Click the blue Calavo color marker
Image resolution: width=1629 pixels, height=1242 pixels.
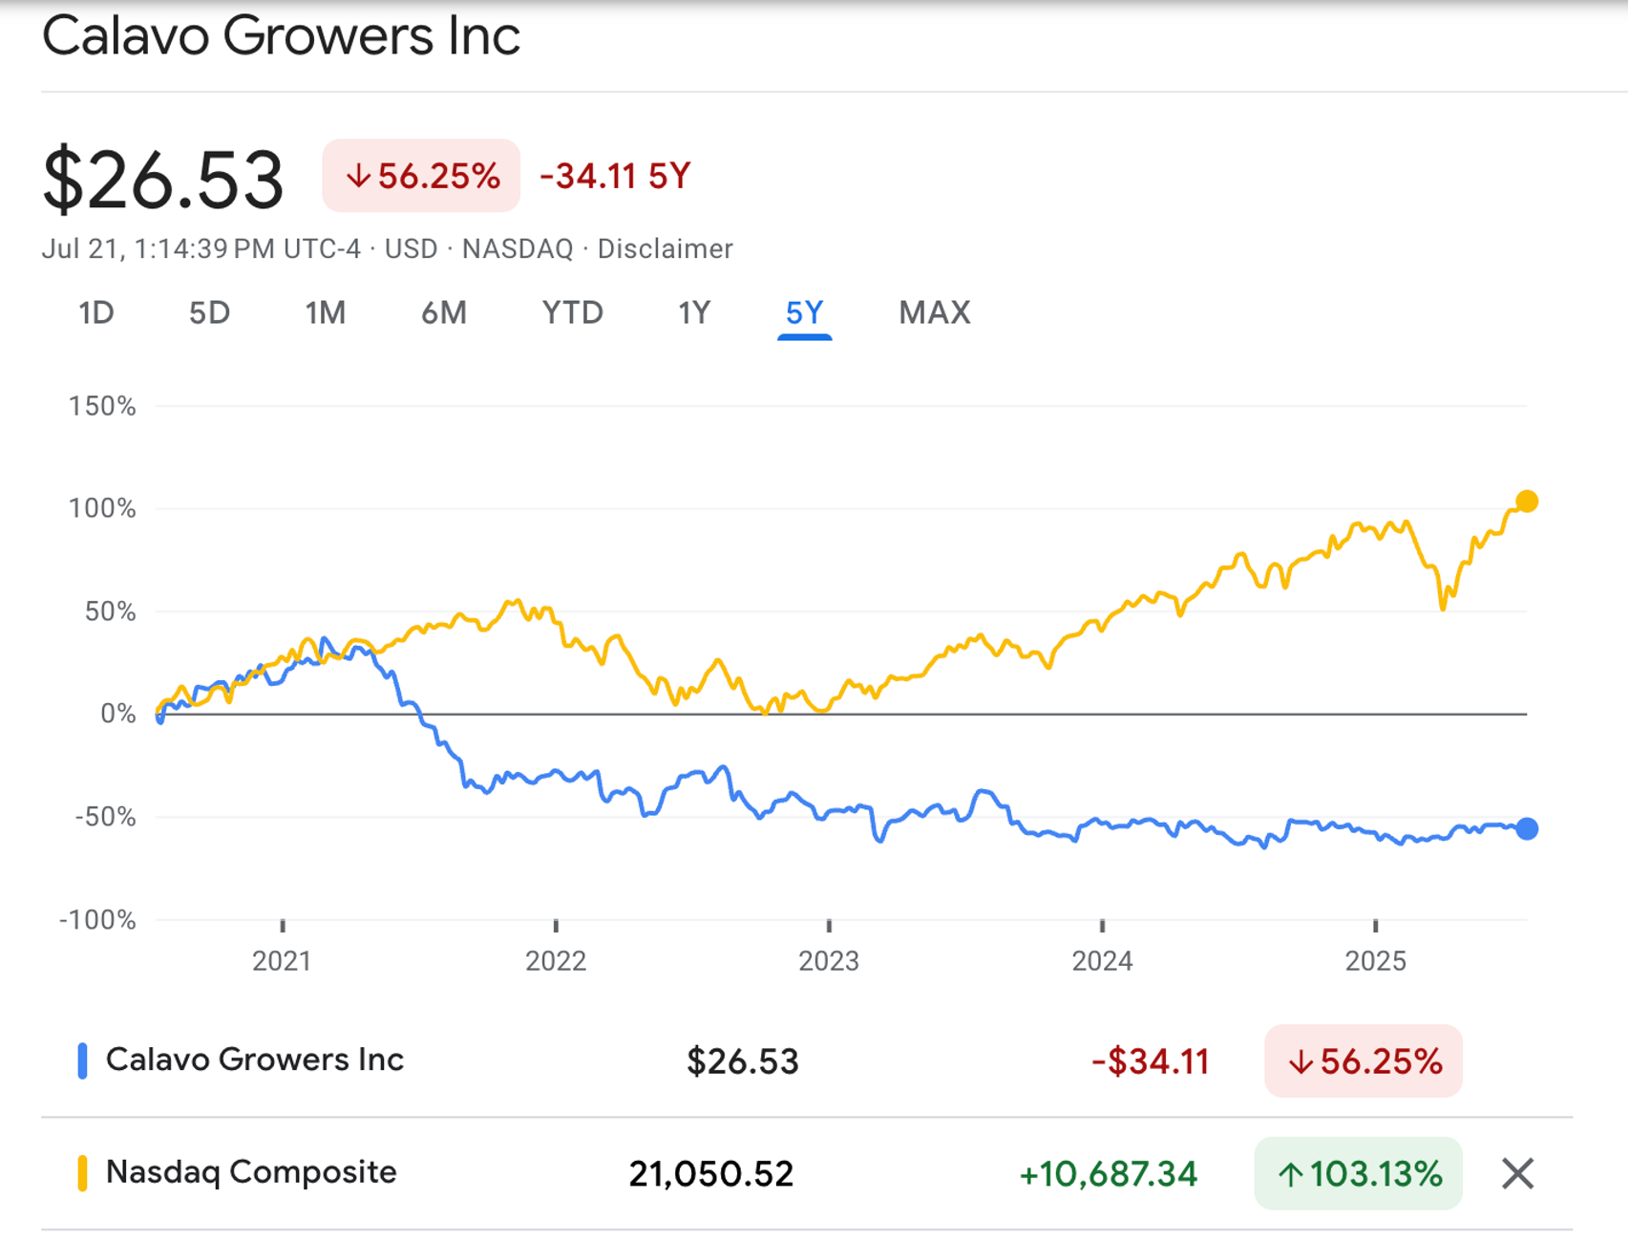coord(82,1061)
